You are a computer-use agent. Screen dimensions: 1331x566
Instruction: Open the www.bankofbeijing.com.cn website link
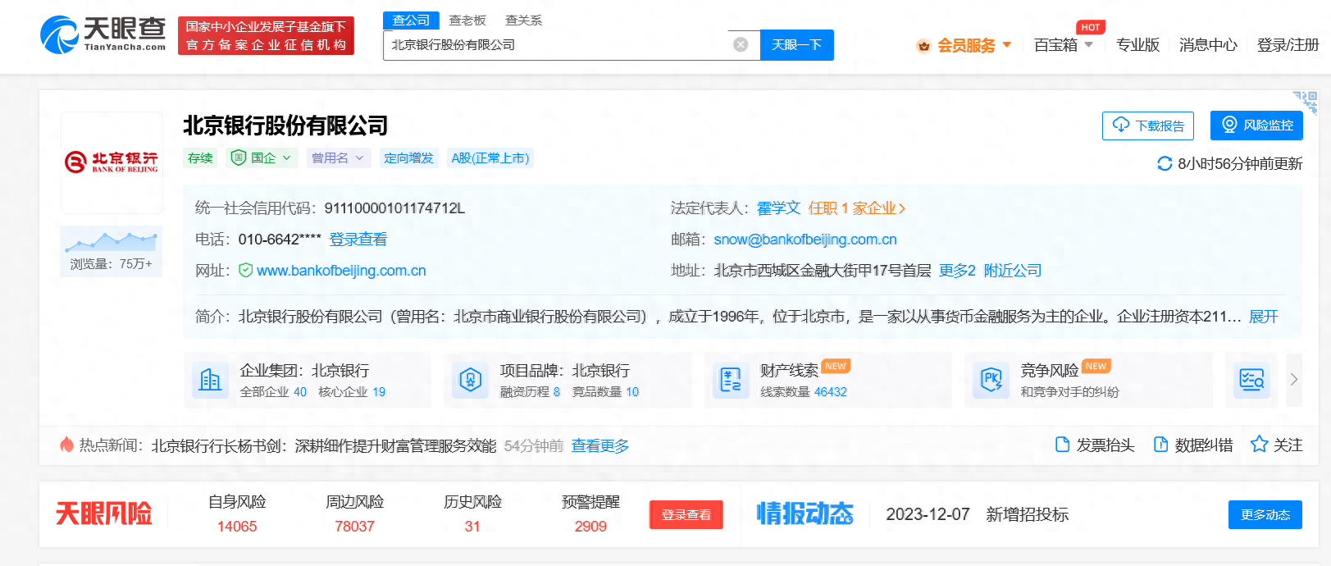click(x=341, y=271)
